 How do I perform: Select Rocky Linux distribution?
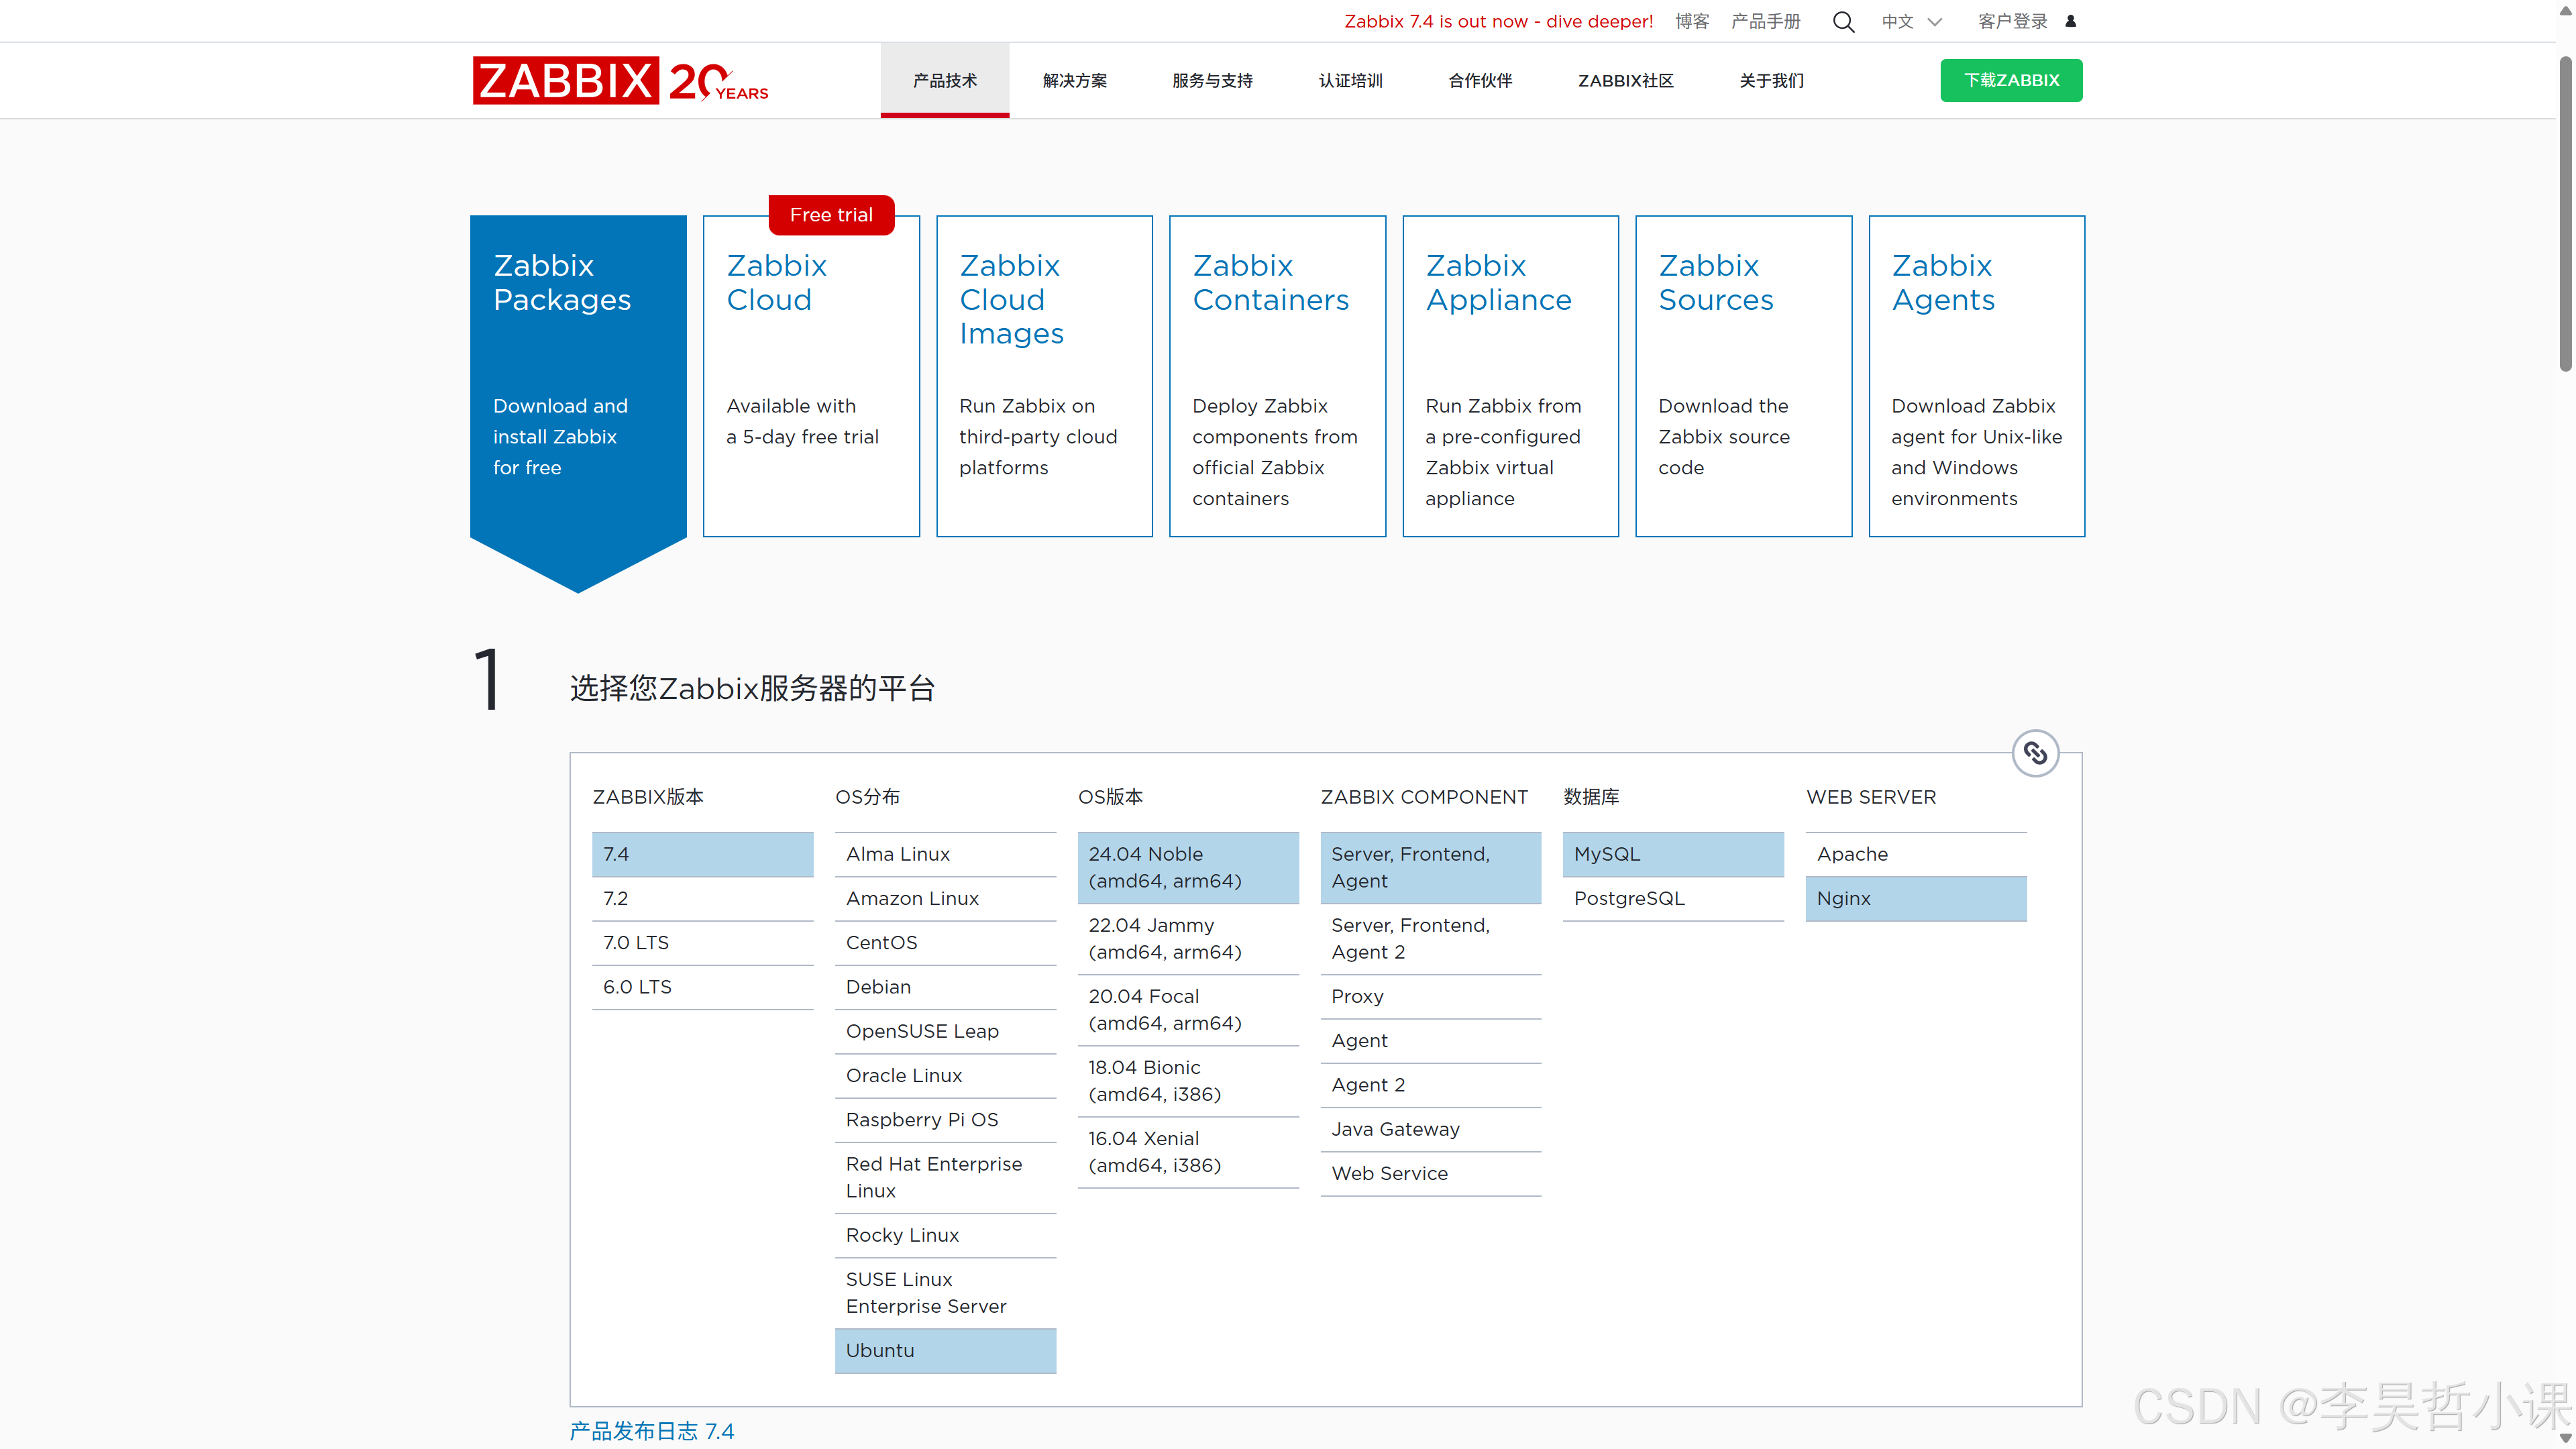pyautogui.click(x=945, y=1236)
